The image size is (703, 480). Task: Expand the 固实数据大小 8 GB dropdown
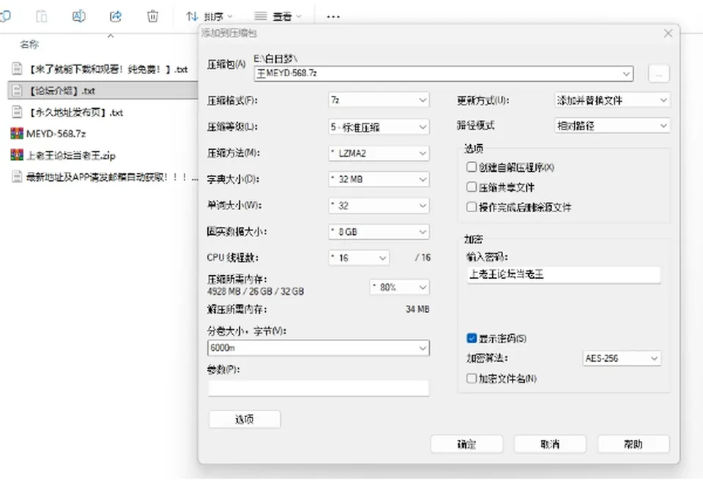coord(379,232)
